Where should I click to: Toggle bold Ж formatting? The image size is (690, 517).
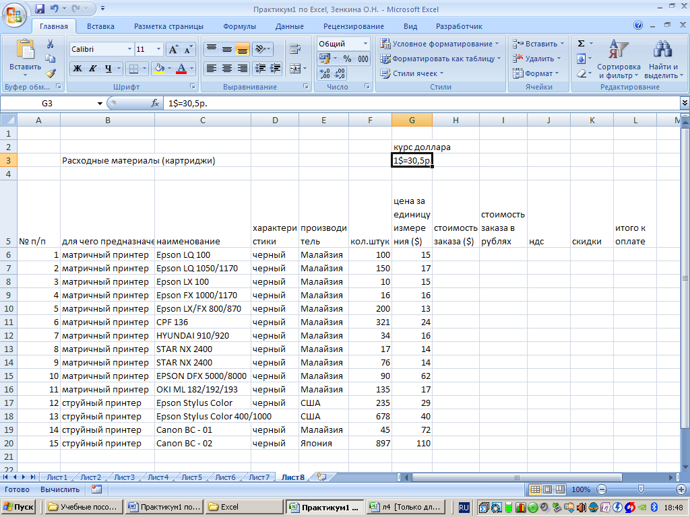click(77, 69)
